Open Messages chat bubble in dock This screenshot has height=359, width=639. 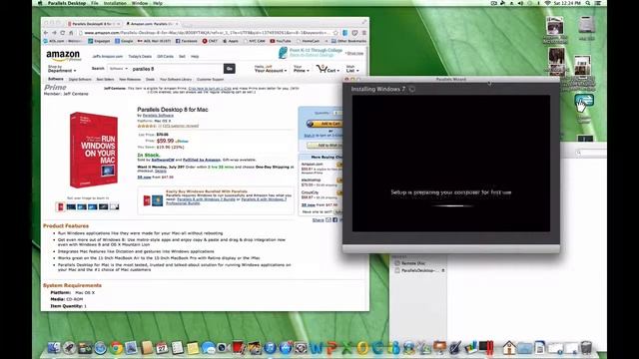click(x=209, y=348)
